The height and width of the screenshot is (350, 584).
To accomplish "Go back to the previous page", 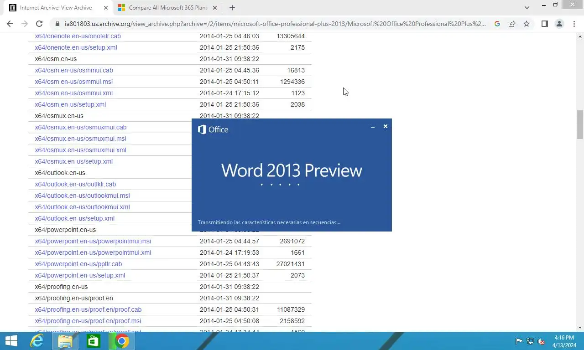I will point(10,24).
